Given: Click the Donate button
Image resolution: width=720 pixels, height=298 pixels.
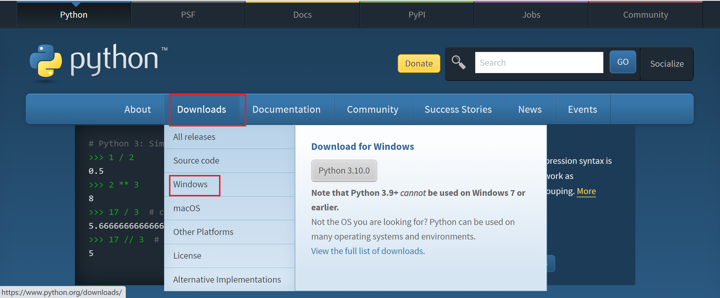Looking at the screenshot, I should tap(419, 63).
